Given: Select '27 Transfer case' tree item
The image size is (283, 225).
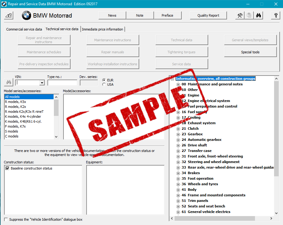Looking at the screenshot, I should [x=196, y=151].
